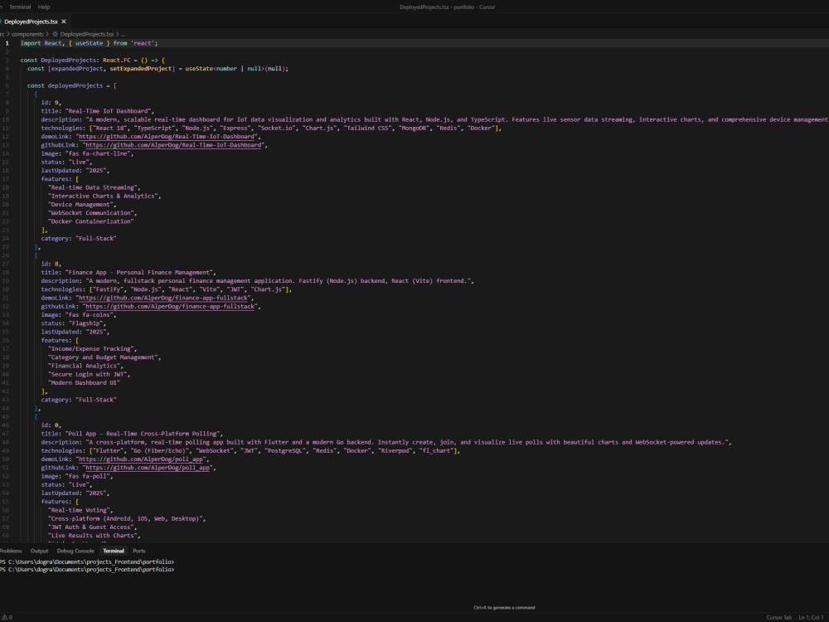Click Cursor Tab in the status bar

click(778, 617)
